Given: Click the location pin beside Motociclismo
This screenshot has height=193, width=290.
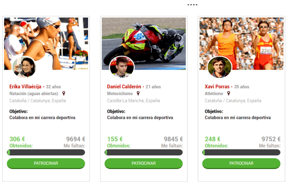Looking at the screenshot, I should coord(138,94).
